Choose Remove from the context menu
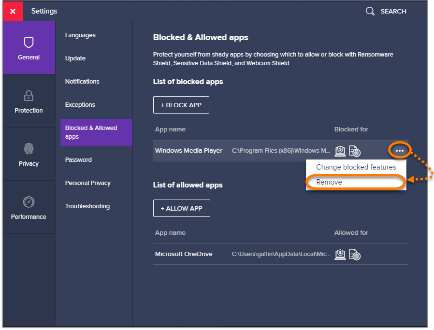The width and height of the screenshot is (434, 330). pyautogui.click(x=356, y=182)
